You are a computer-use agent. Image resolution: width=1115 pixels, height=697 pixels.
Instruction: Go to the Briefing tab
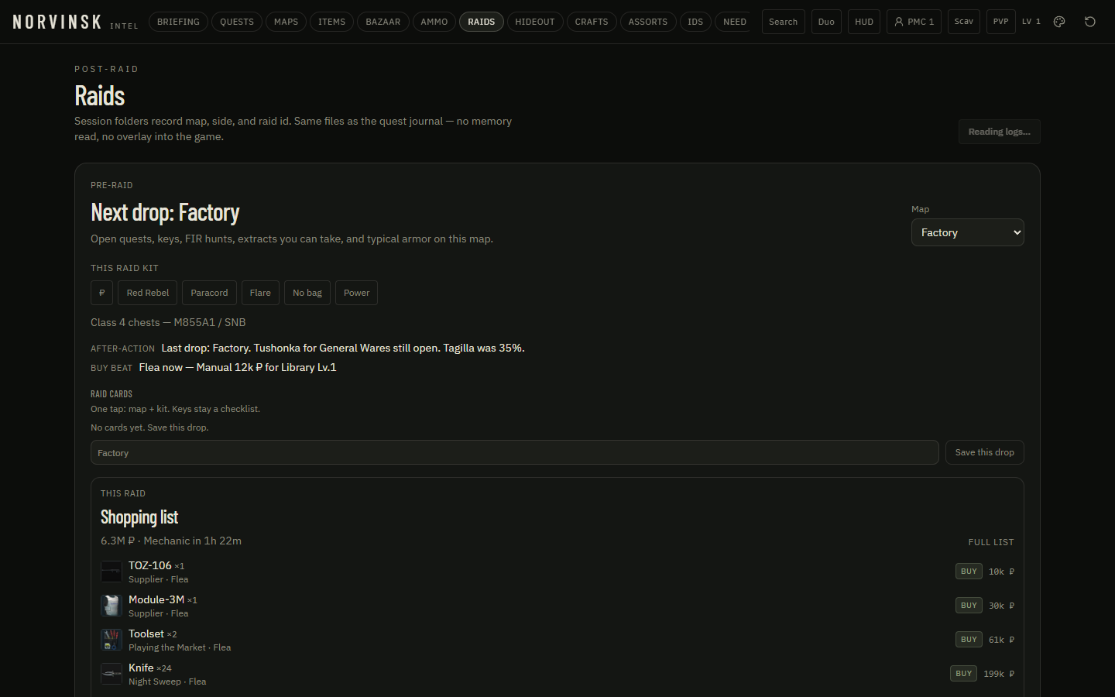pos(178,22)
